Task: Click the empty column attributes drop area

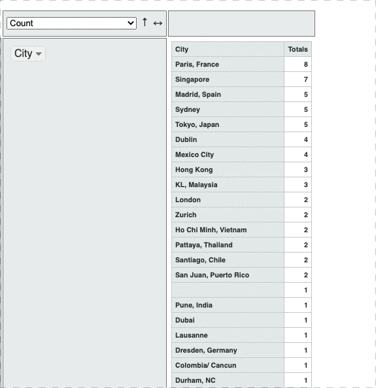Action: (241, 24)
